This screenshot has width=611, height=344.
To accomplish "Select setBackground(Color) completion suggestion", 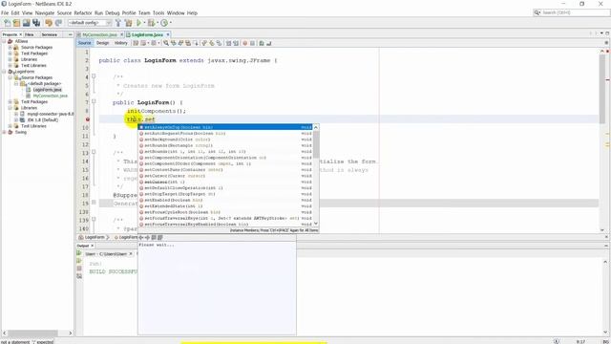I will pyautogui.click(x=225, y=140).
